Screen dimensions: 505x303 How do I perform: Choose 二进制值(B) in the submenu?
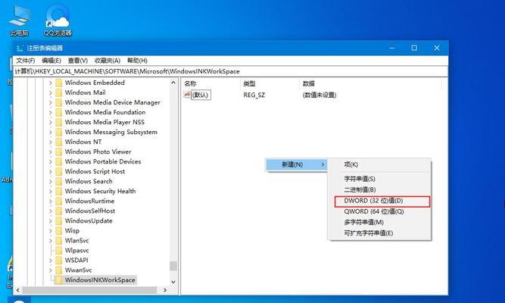click(x=379, y=190)
